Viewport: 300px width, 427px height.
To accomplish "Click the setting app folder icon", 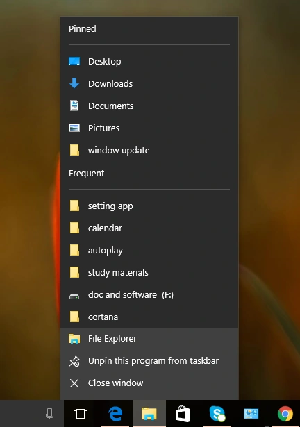I will click(74, 206).
